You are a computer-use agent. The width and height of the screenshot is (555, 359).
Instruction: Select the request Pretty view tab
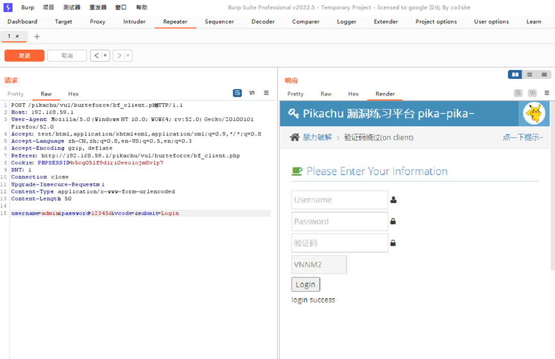(x=15, y=94)
